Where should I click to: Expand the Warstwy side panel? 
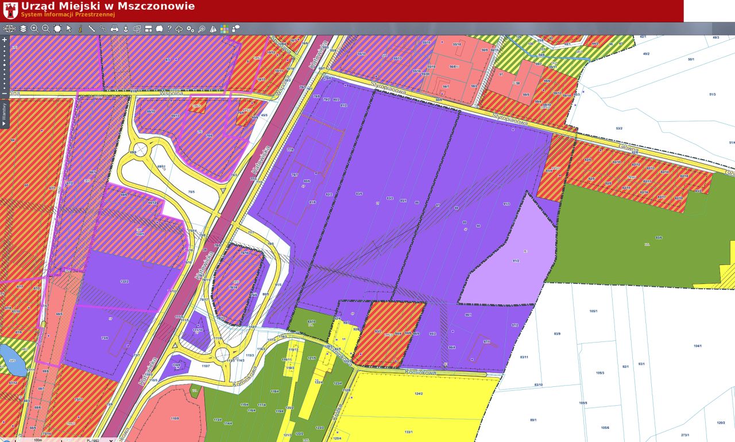point(4,114)
